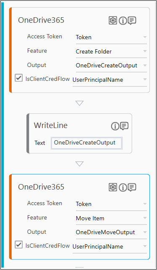Screen dimensions: 157x270
Task: Expand Access Token dropdown in Create Folder activity
Action: (111, 37)
